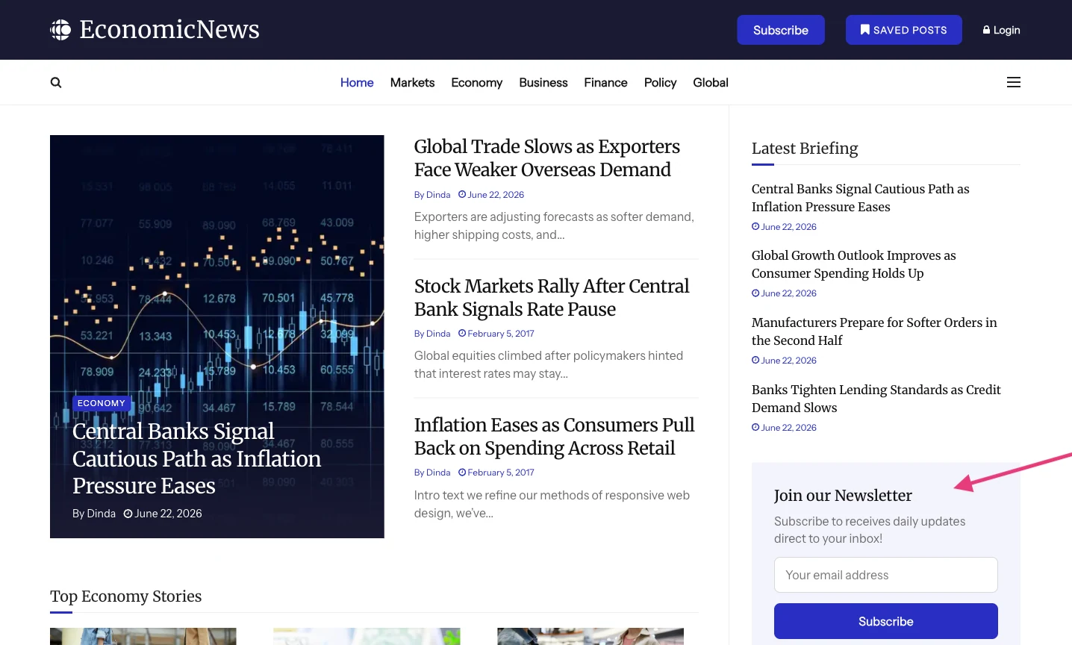The width and height of the screenshot is (1072, 645).
Task: Open Banks Tighten Lending Standards briefing
Action: click(x=876, y=399)
